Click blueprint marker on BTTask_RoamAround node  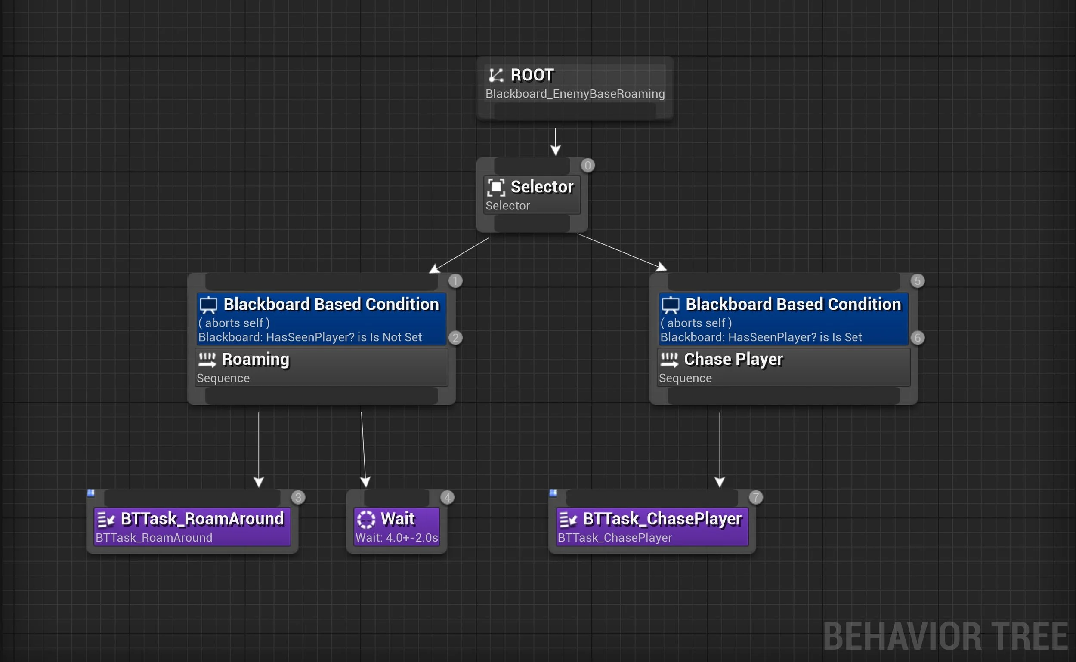pos(91,493)
